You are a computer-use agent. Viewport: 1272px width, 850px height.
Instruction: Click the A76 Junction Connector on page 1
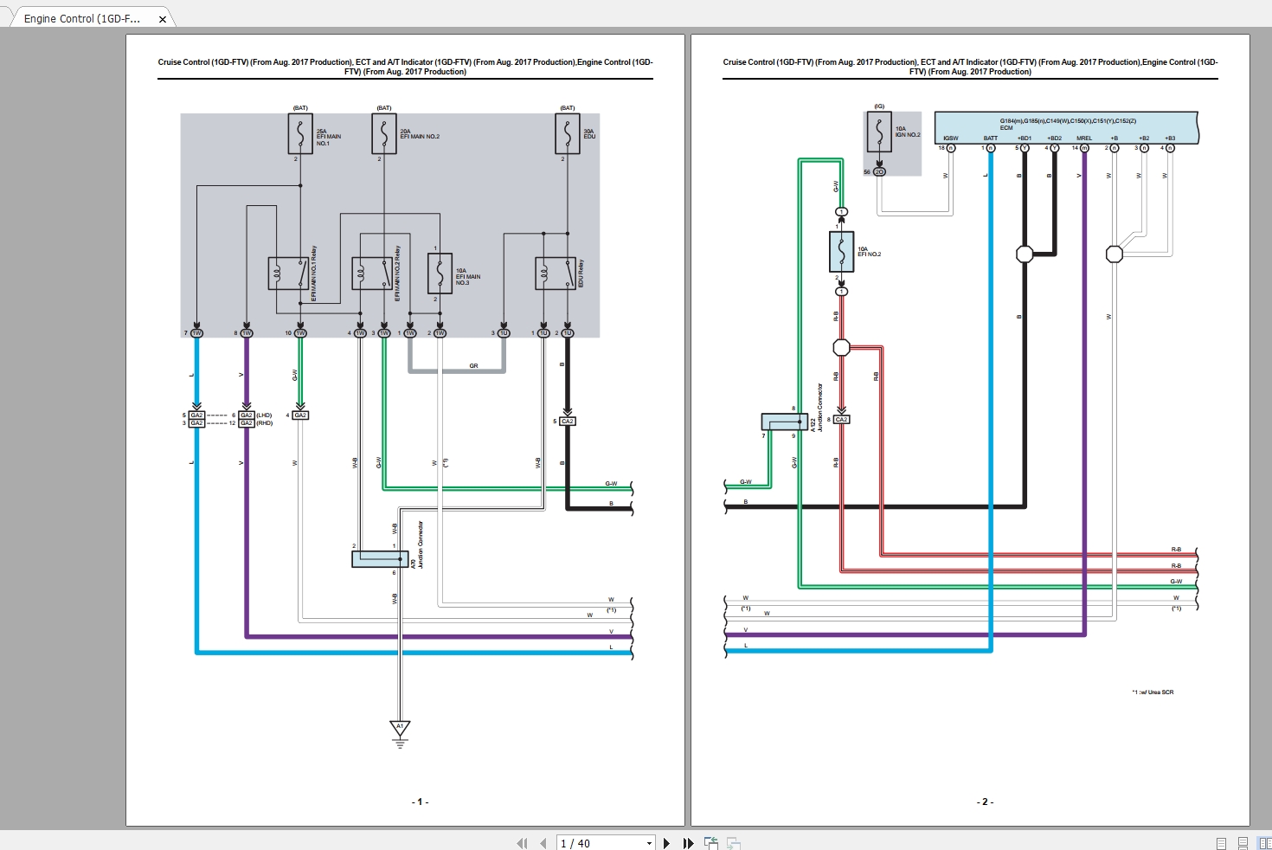(x=380, y=559)
